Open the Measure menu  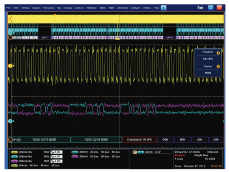click(x=92, y=8)
